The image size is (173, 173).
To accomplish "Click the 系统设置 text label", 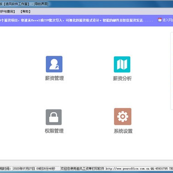I will [x=123, y=131].
